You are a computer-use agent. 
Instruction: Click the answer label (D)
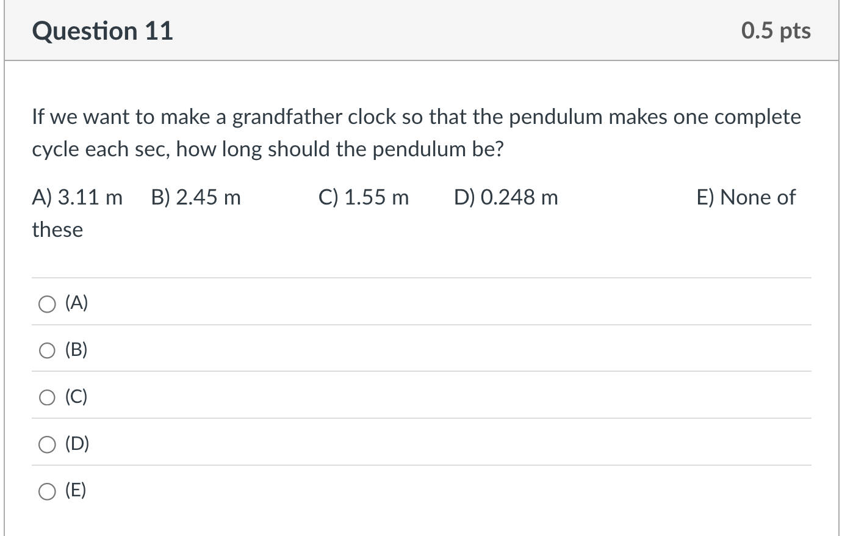(x=76, y=444)
